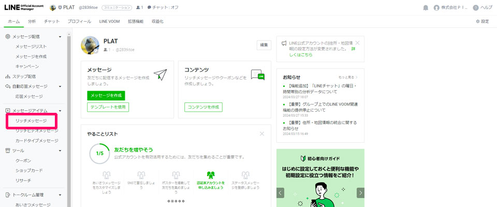Click the コミュニケーション badge in header

[x=116, y=8]
